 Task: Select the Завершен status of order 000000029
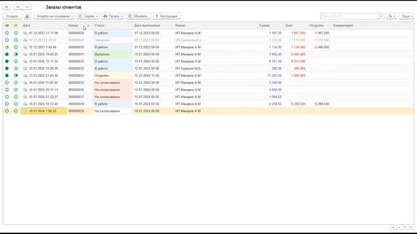tap(113, 40)
